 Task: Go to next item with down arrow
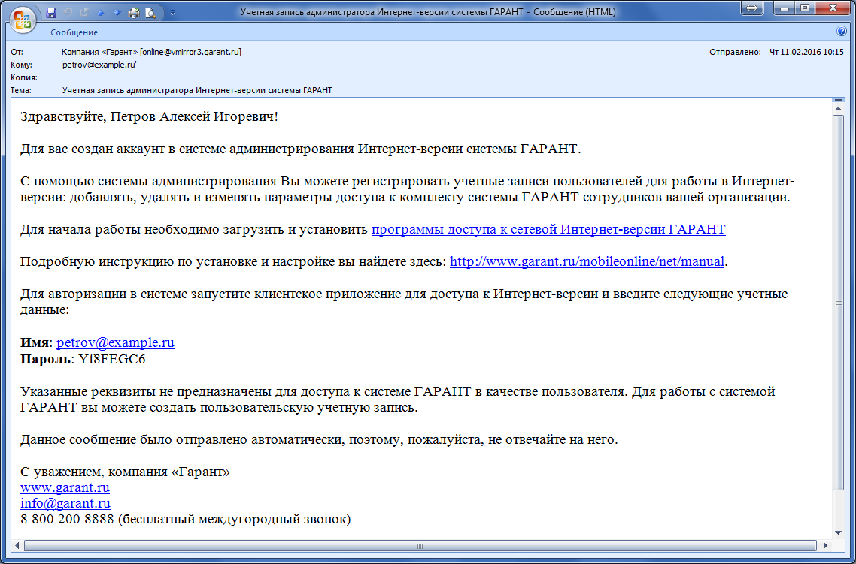pos(117,13)
